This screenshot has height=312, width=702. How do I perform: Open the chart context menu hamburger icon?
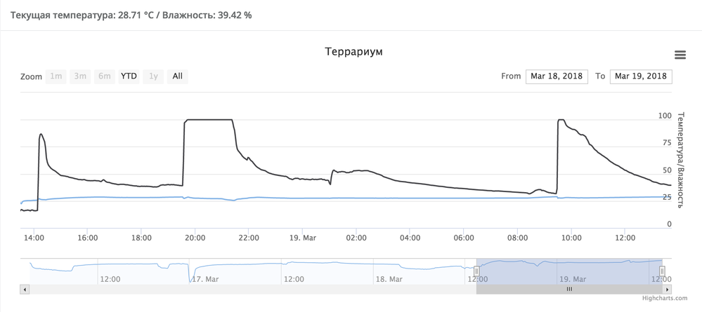tap(680, 55)
